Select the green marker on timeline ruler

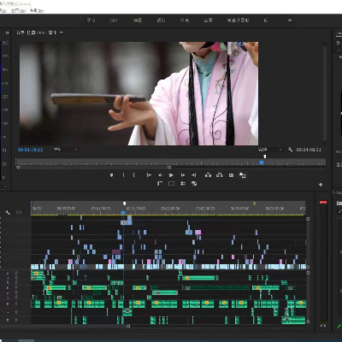click(255, 203)
